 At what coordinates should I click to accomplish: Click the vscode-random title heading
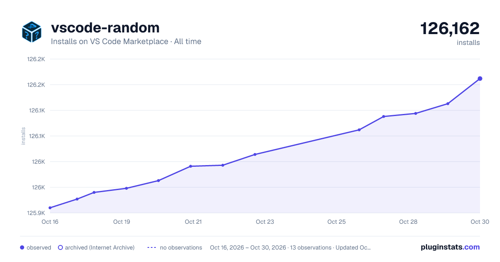(x=105, y=28)
